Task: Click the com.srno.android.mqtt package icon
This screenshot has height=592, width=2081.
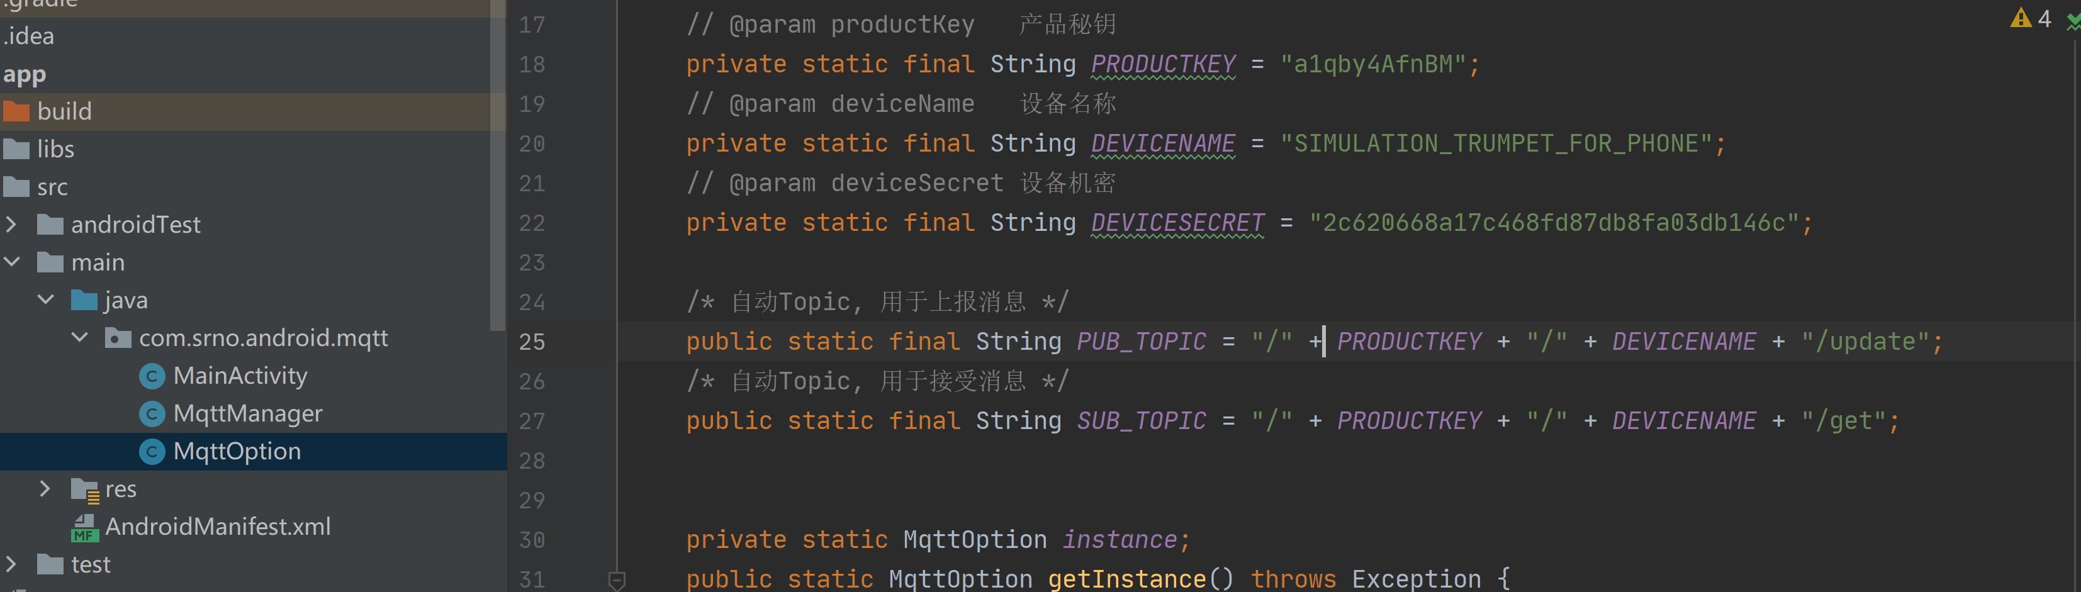Action: tap(118, 338)
